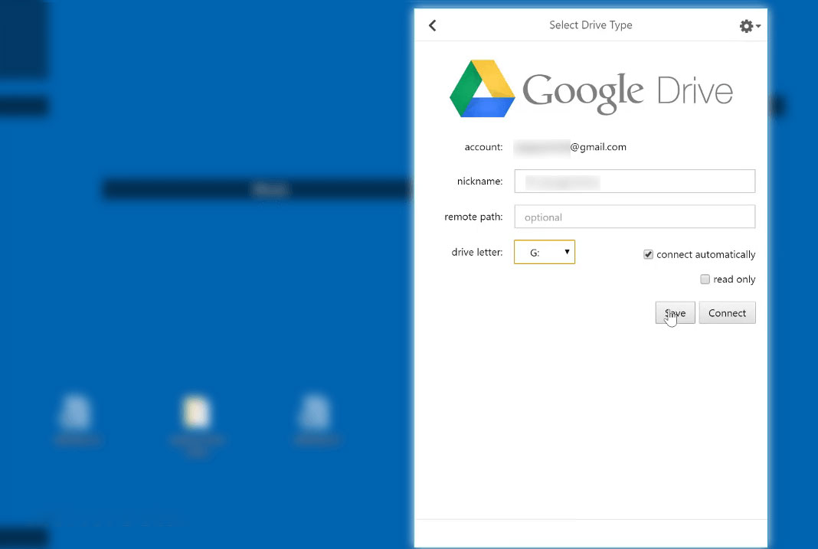Image resolution: width=818 pixels, height=549 pixels.
Task: Click the gmail.com account address
Action: 571,147
